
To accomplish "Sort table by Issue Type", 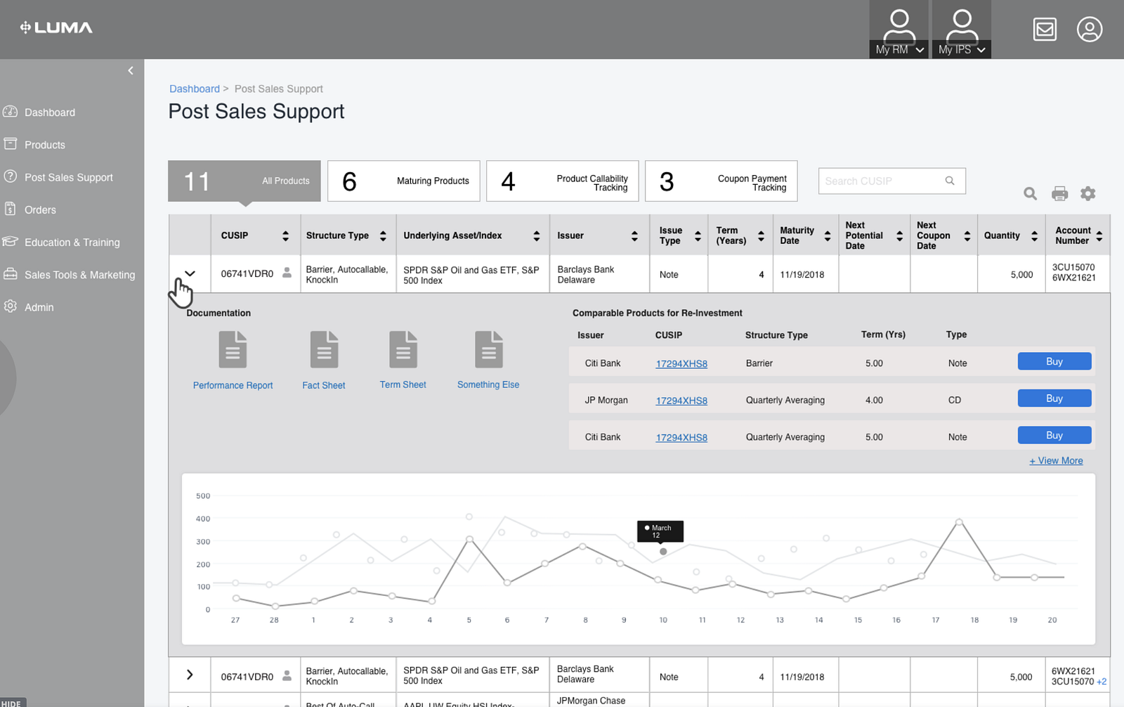I will pos(698,235).
